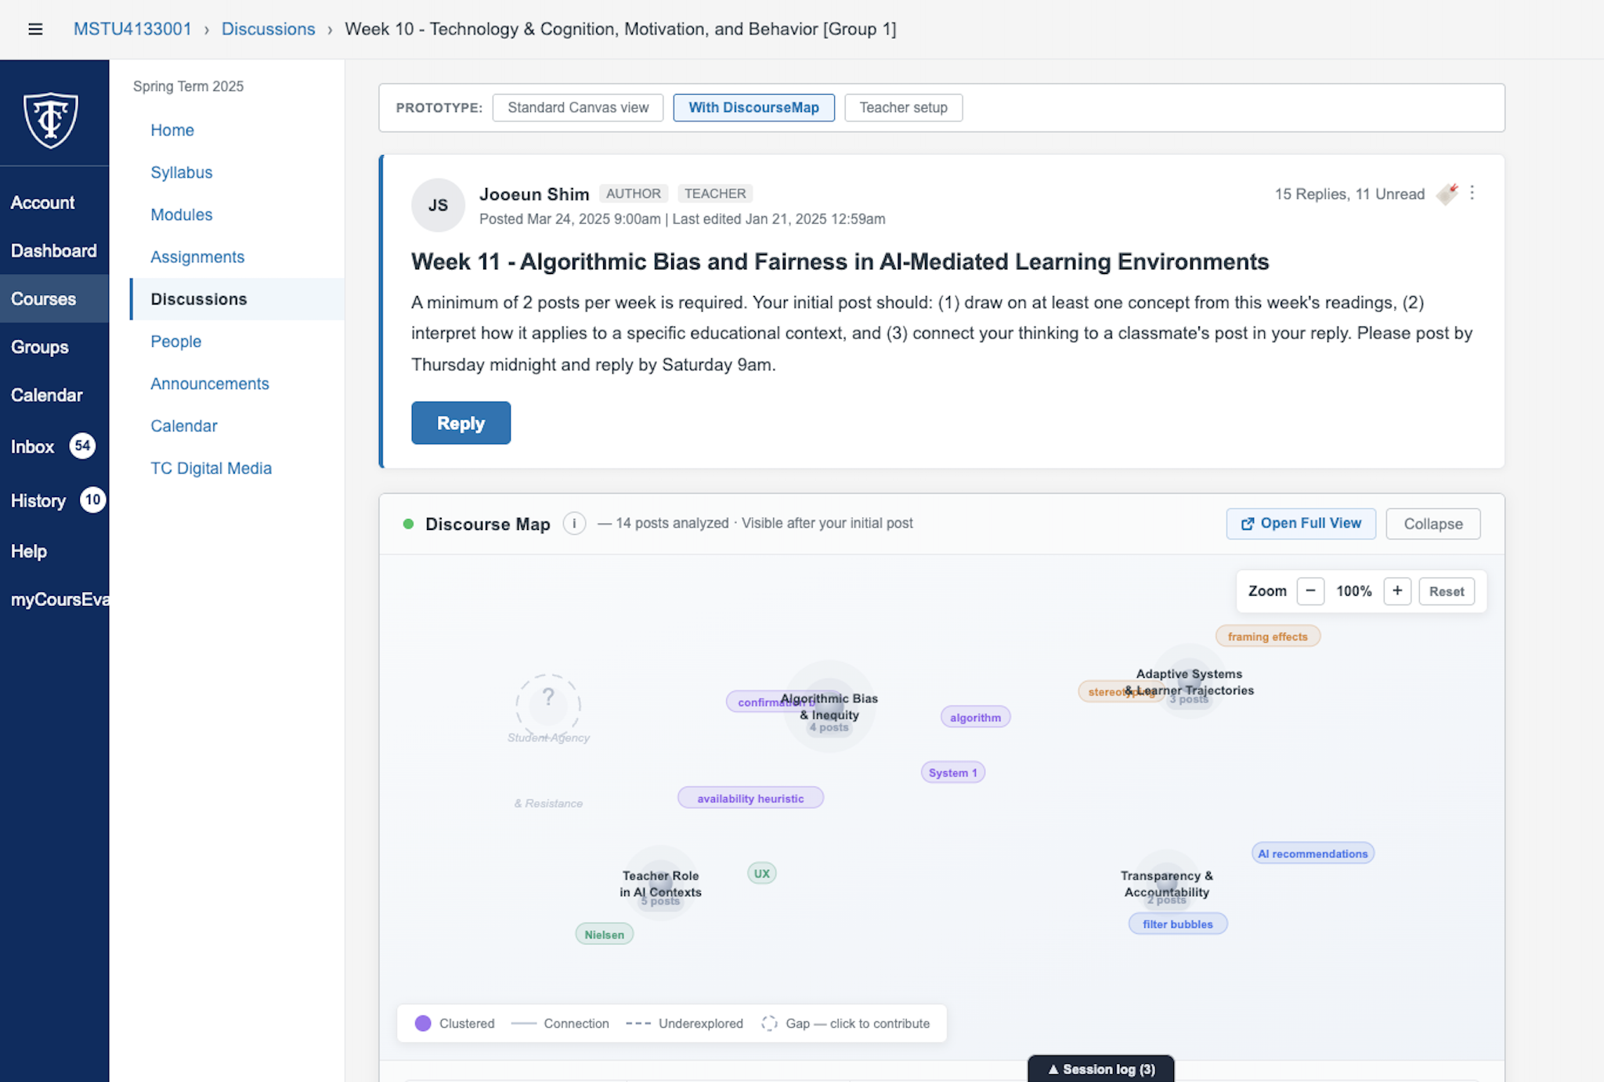Open the Discussions section in course navigation
This screenshot has width=1604, height=1082.
198,298
